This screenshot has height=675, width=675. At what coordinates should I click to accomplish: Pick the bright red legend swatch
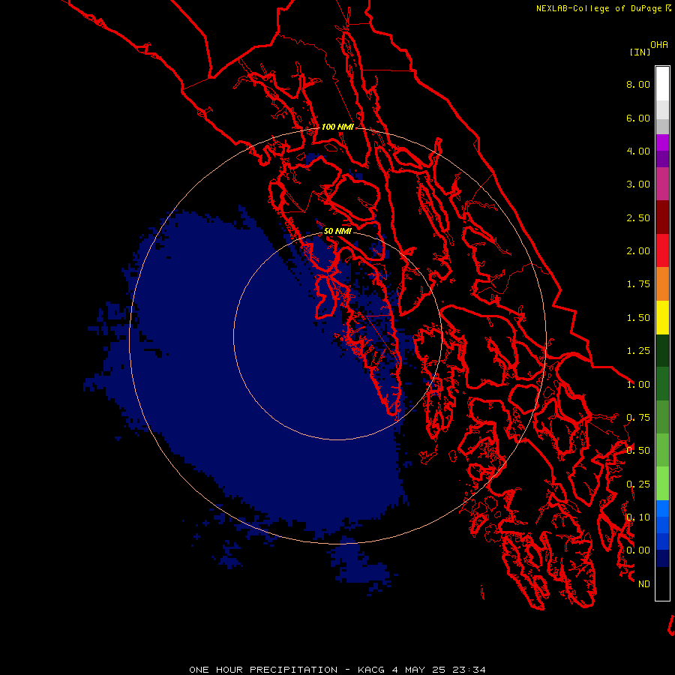tap(662, 250)
